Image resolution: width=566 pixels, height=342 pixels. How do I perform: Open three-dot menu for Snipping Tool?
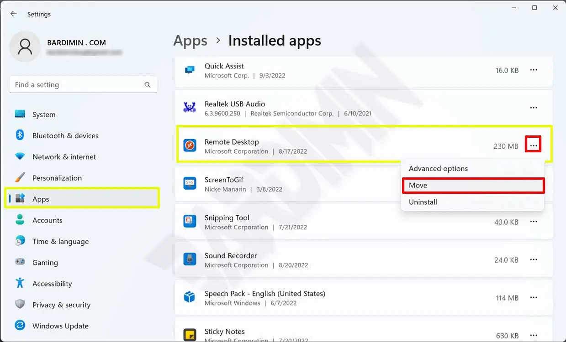(x=533, y=222)
